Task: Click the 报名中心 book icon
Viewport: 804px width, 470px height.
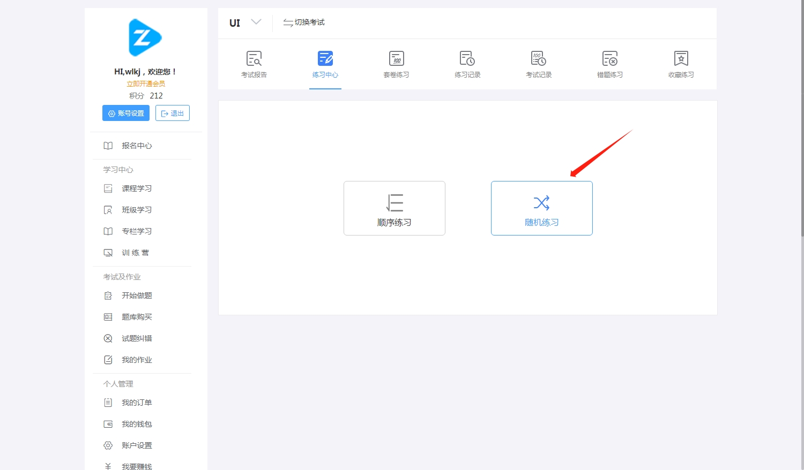Action: (108, 146)
